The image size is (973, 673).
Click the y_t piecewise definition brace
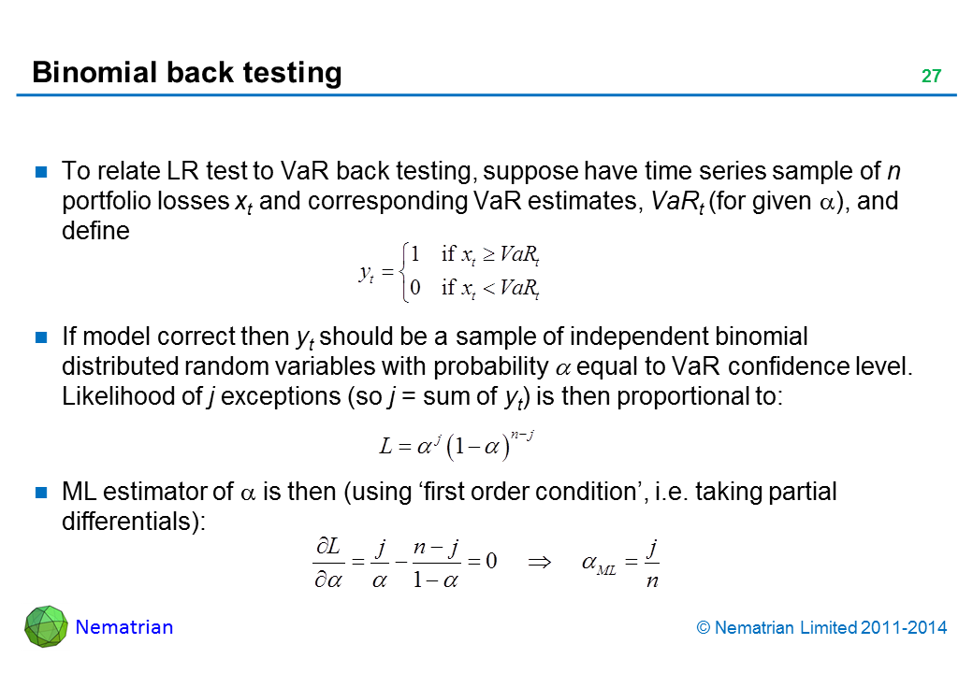(x=402, y=272)
